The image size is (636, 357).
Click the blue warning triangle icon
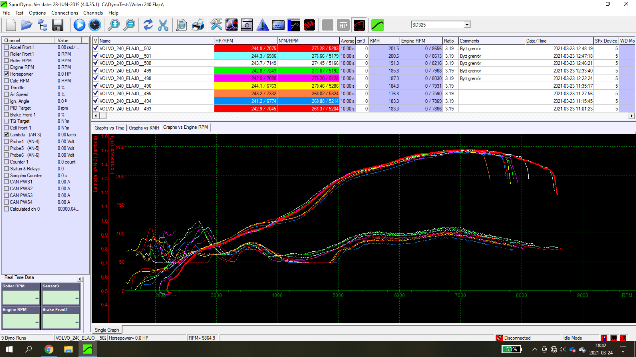point(263,25)
